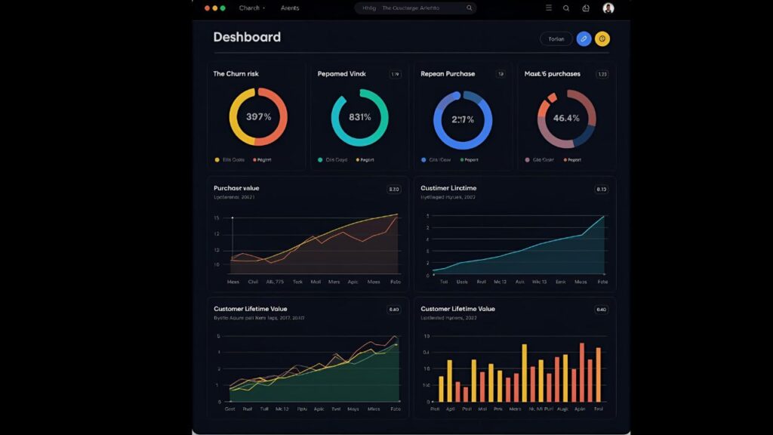Screen dimensions: 773x435
Task: Select the red legend swatch under Max purchases
Action: pos(565,159)
